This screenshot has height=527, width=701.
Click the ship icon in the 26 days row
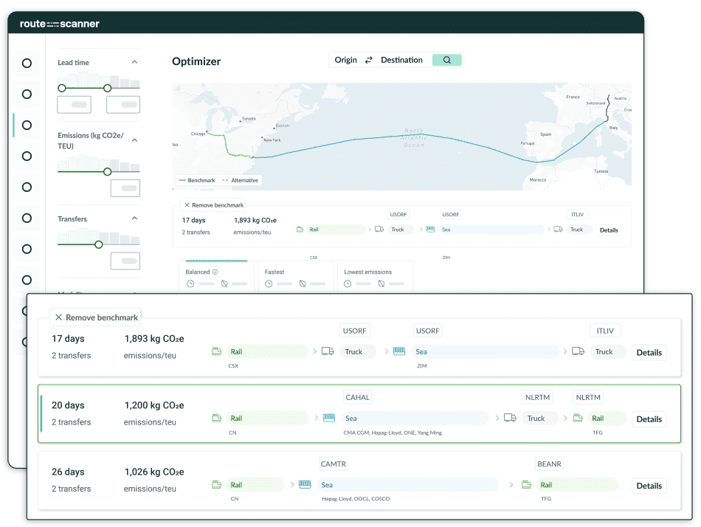click(x=305, y=484)
